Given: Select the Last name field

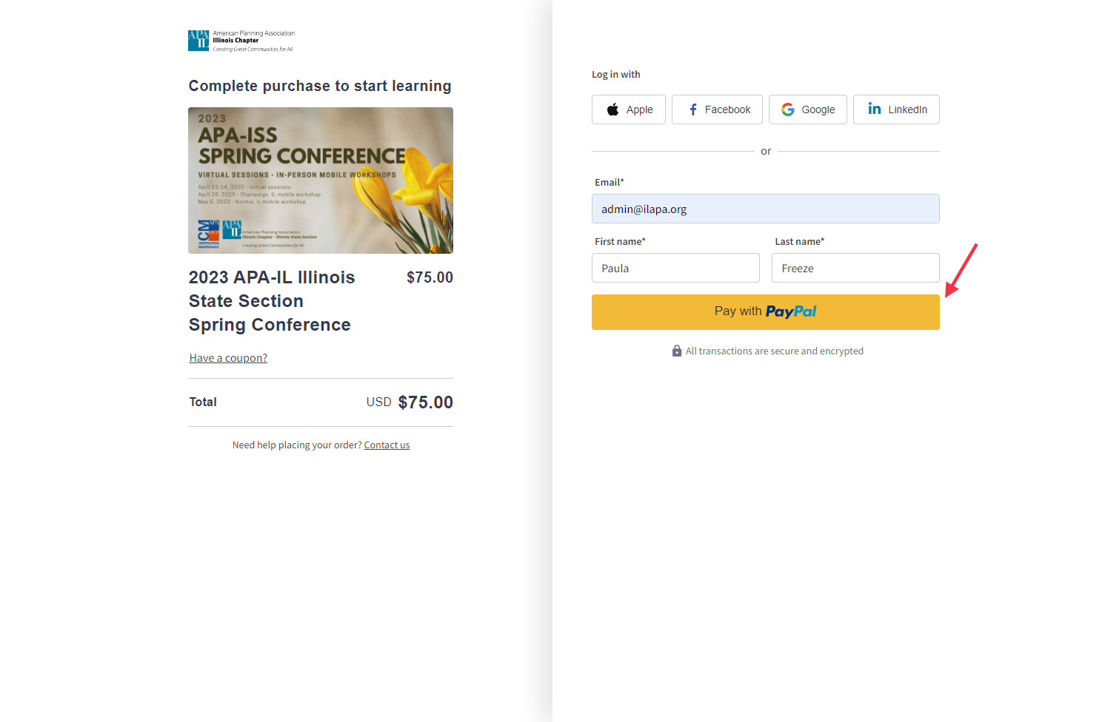Looking at the screenshot, I should coord(855,268).
